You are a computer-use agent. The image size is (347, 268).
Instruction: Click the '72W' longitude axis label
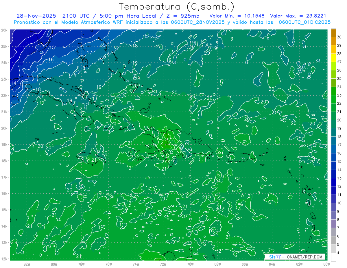163,264
